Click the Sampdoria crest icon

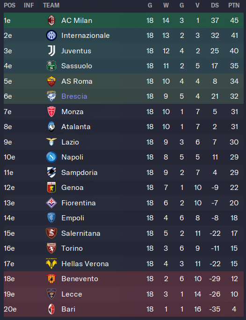point(51,173)
